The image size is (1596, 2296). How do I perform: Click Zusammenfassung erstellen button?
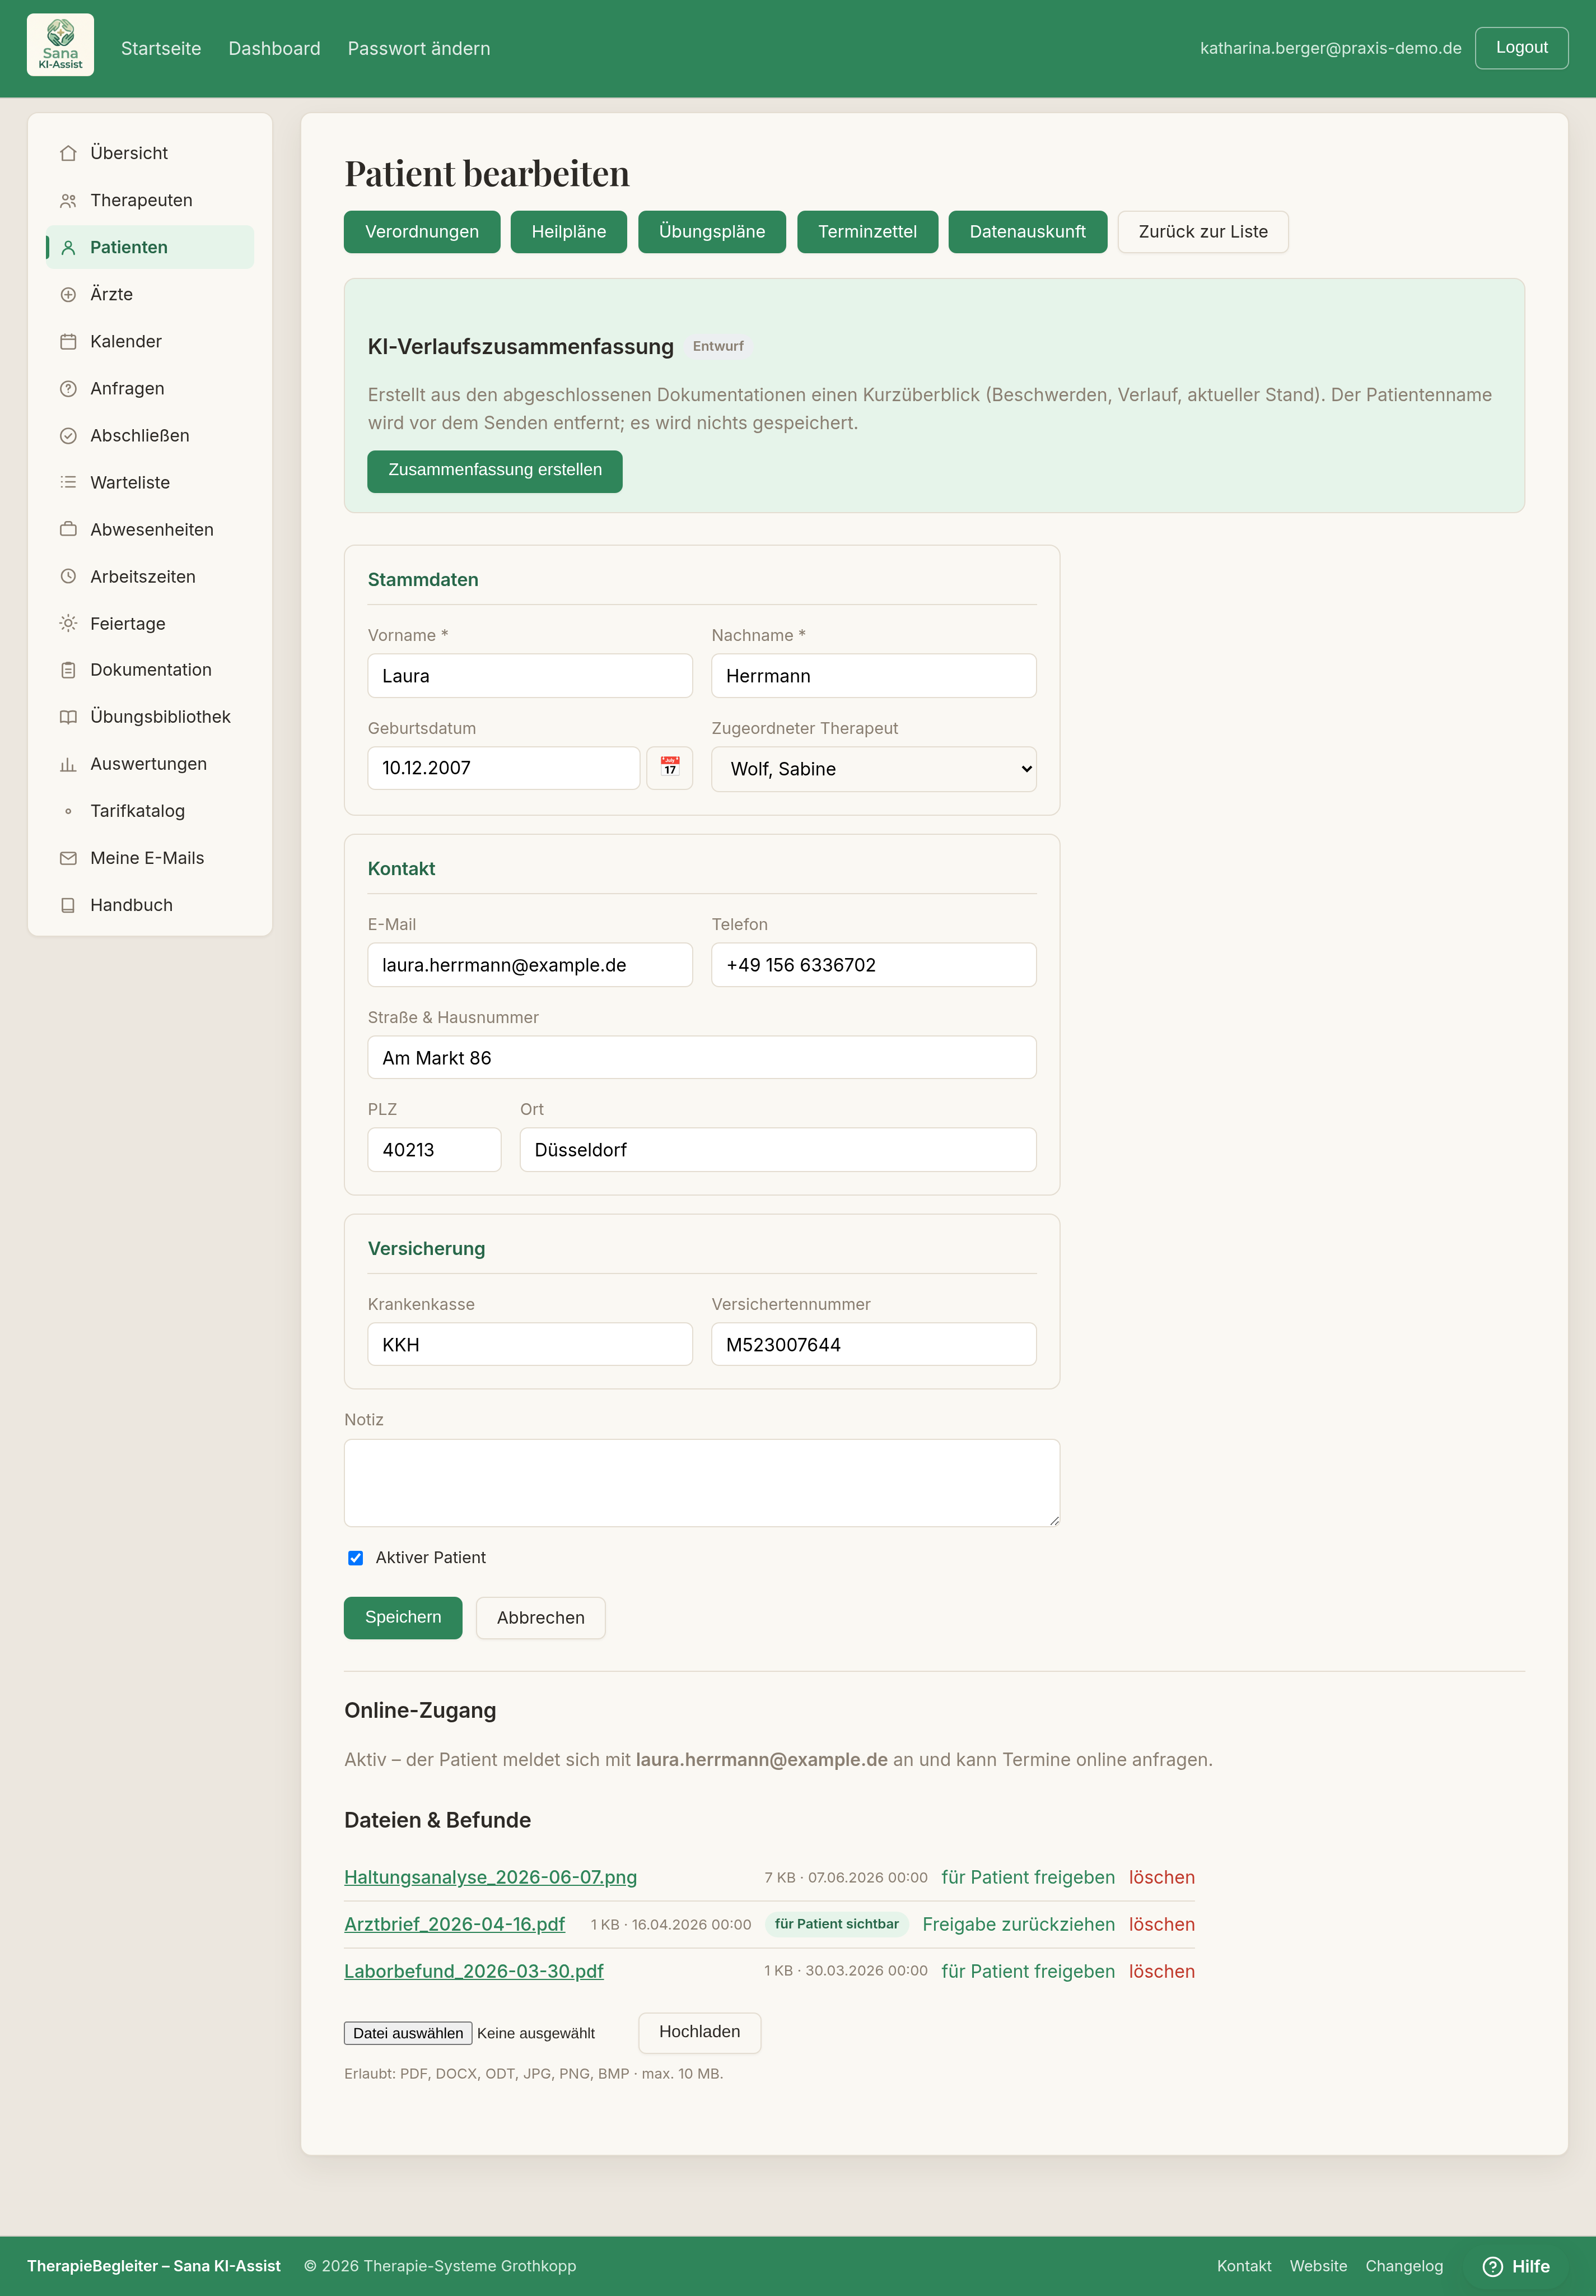tap(494, 471)
